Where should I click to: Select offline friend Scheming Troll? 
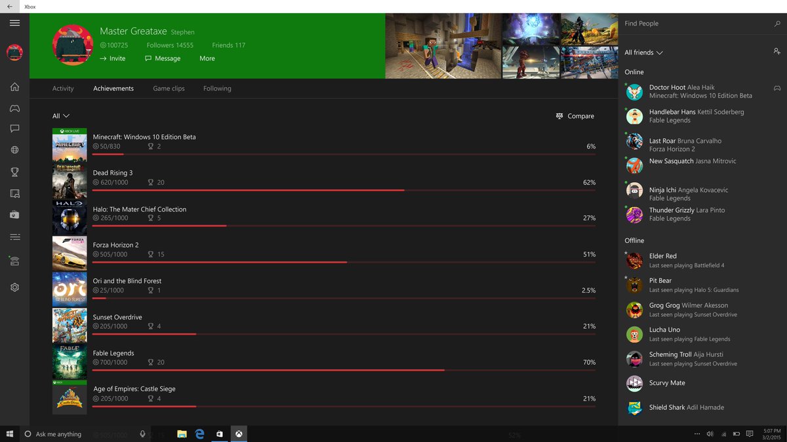coord(702,359)
